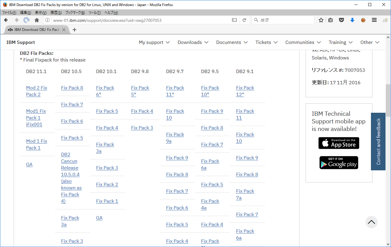Viewport: 391px width, 247px height.
Task: Open the ブックマーク menu
Action: (75, 13)
